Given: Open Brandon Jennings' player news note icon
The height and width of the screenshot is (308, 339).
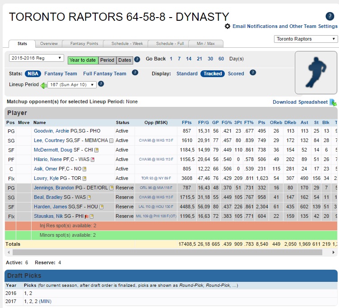Looking at the screenshot, I should pos(111,188).
